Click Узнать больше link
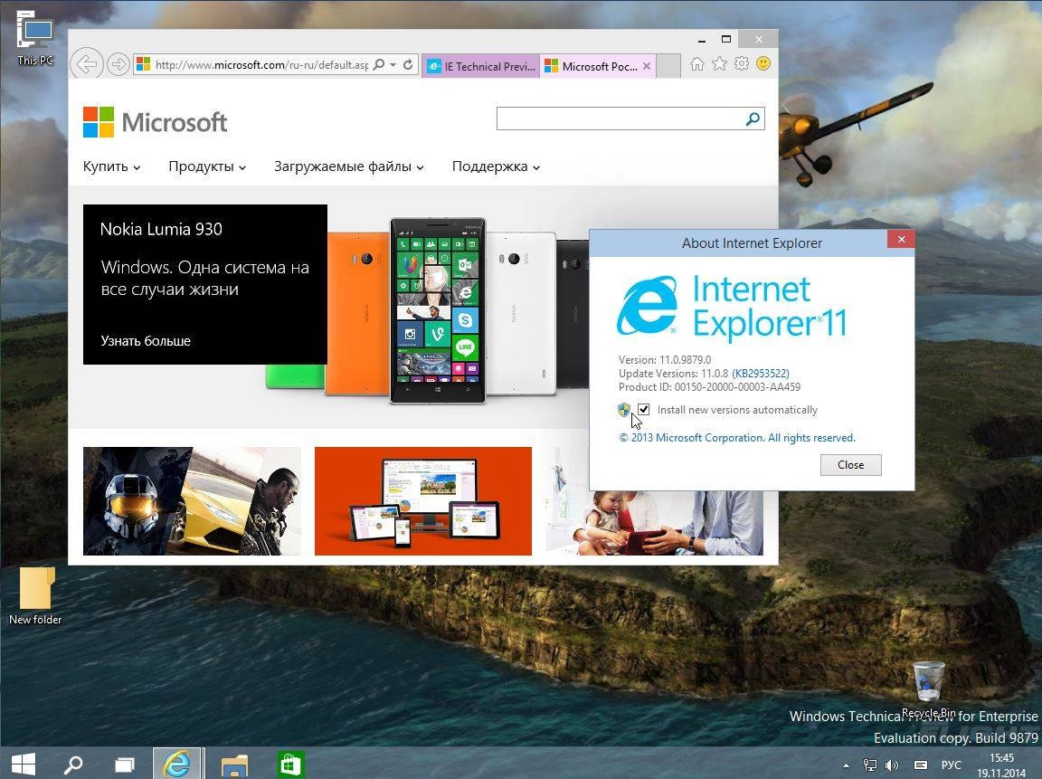 [x=146, y=341]
